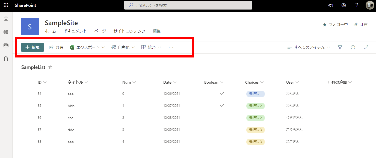The width and height of the screenshot is (376, 158).
Task: Open the filter pane funnel icon
Action: [x=340, y=47]
